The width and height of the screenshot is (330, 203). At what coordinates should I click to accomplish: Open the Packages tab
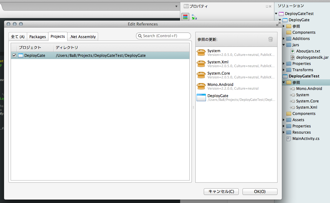click(37, 37)
